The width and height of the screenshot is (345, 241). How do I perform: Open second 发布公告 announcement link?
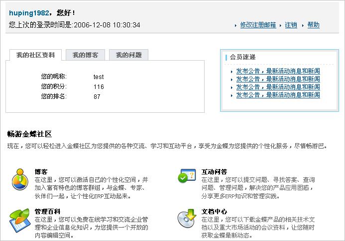278,79
